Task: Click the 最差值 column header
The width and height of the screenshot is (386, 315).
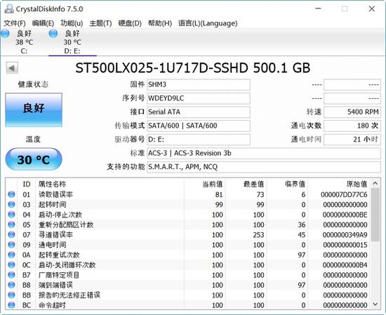Action: (x=254, y=184)
